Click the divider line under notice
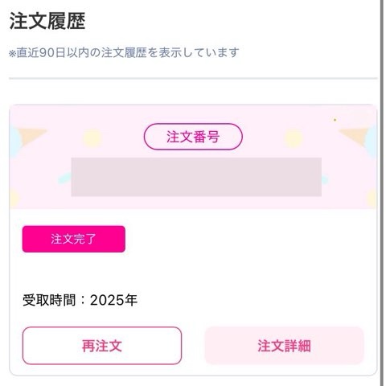The image size is (386, 386). click(x=193, y=79)
